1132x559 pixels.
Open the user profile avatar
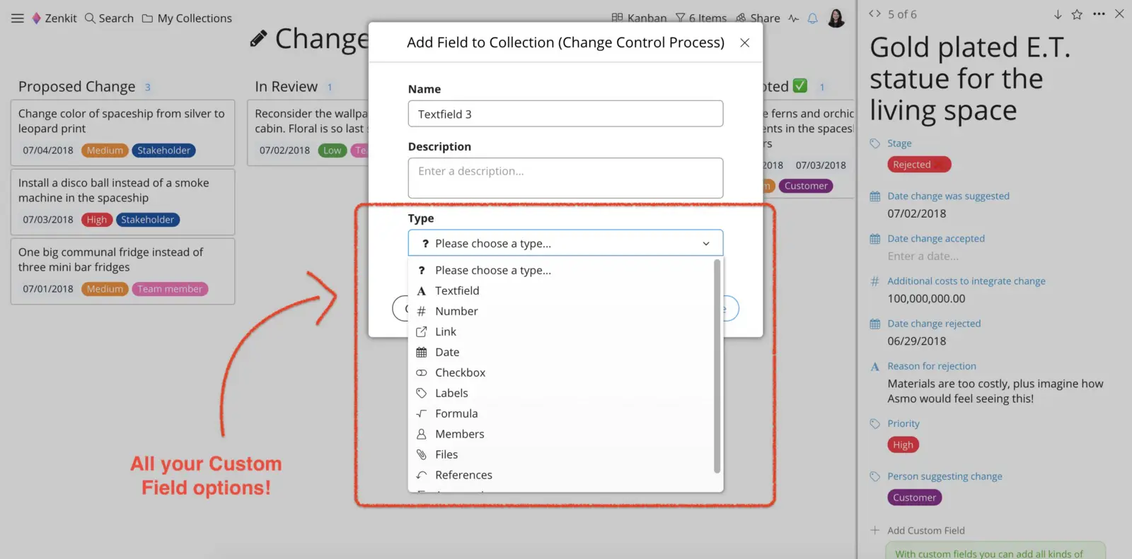836,18
